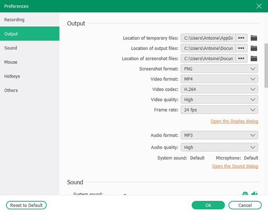Viewport: 268px width, 216px height.
Task: Open the Sound dialog link
Action: pyautogui.click(x=235, y=166)
